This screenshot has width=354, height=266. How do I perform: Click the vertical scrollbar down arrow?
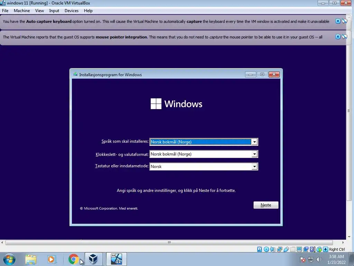tap(349, 237)
